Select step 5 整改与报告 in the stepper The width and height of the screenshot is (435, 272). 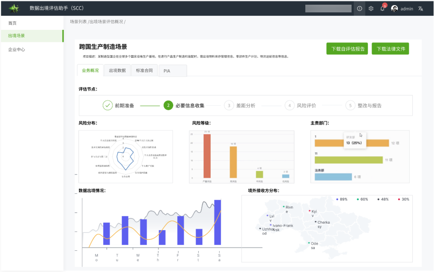tap(350, 105)
